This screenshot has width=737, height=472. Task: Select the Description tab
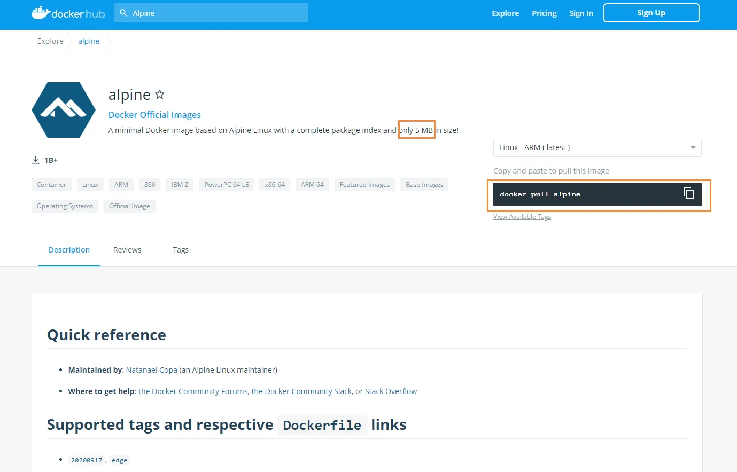(69, 250)
